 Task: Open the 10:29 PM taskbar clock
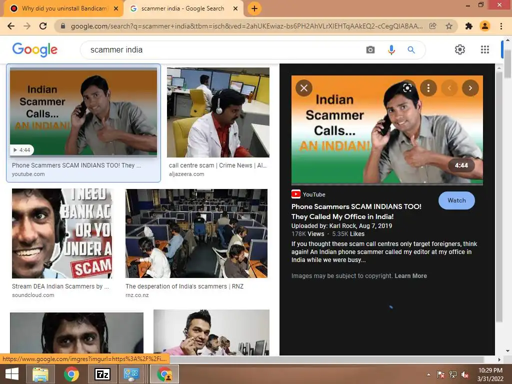coord(490,374)
